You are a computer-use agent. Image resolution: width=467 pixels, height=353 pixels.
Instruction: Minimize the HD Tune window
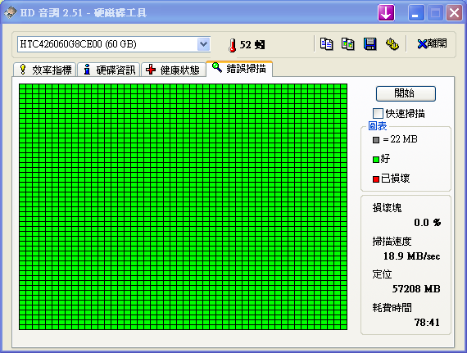pyautogui.click(x=416, y=13)
